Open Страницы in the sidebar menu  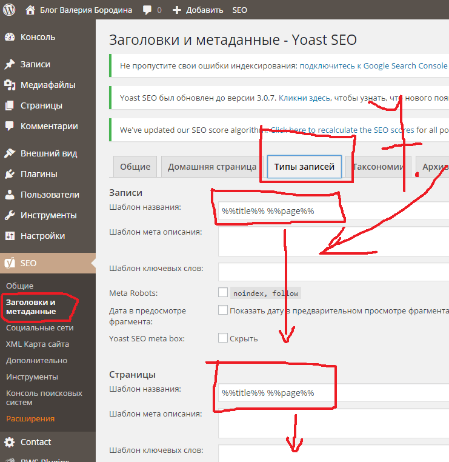pyautogui.click(x=42, y=105)
